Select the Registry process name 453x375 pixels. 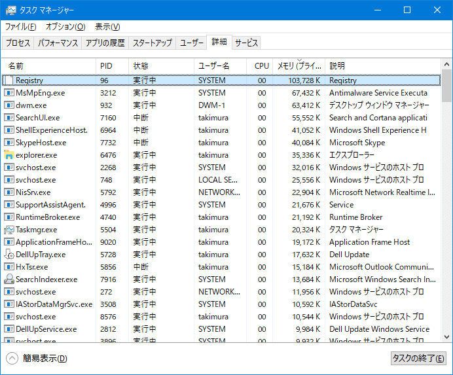pos(29,80)
